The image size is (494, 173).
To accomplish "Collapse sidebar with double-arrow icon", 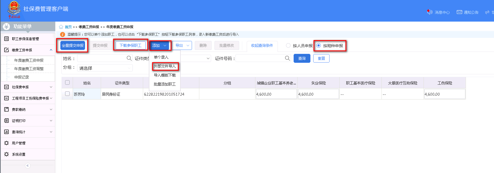I will (28, 166).
